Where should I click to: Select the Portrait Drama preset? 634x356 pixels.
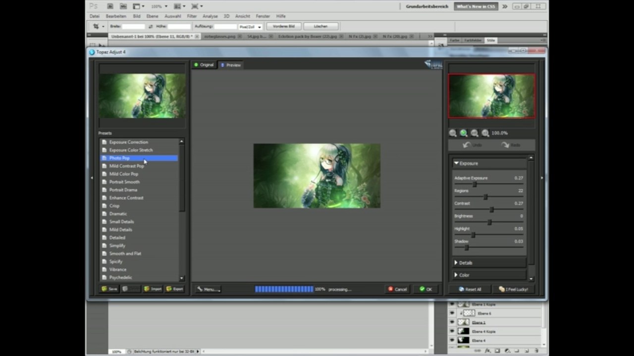[x=123, y=190]
